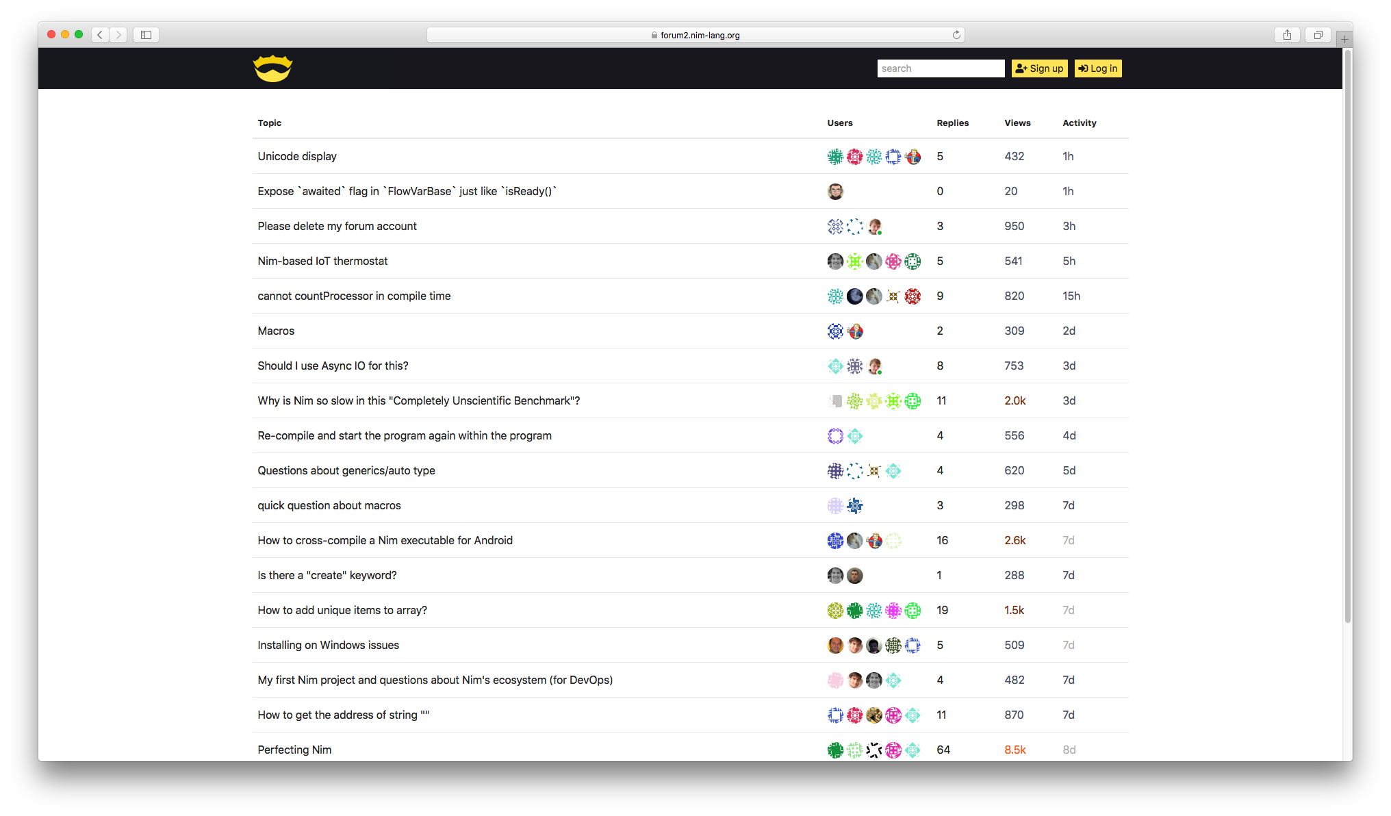This screenshot has width=1391, height=816.
Task: Click the browser forward navigation arrow
Action: [x=118, y=33]
